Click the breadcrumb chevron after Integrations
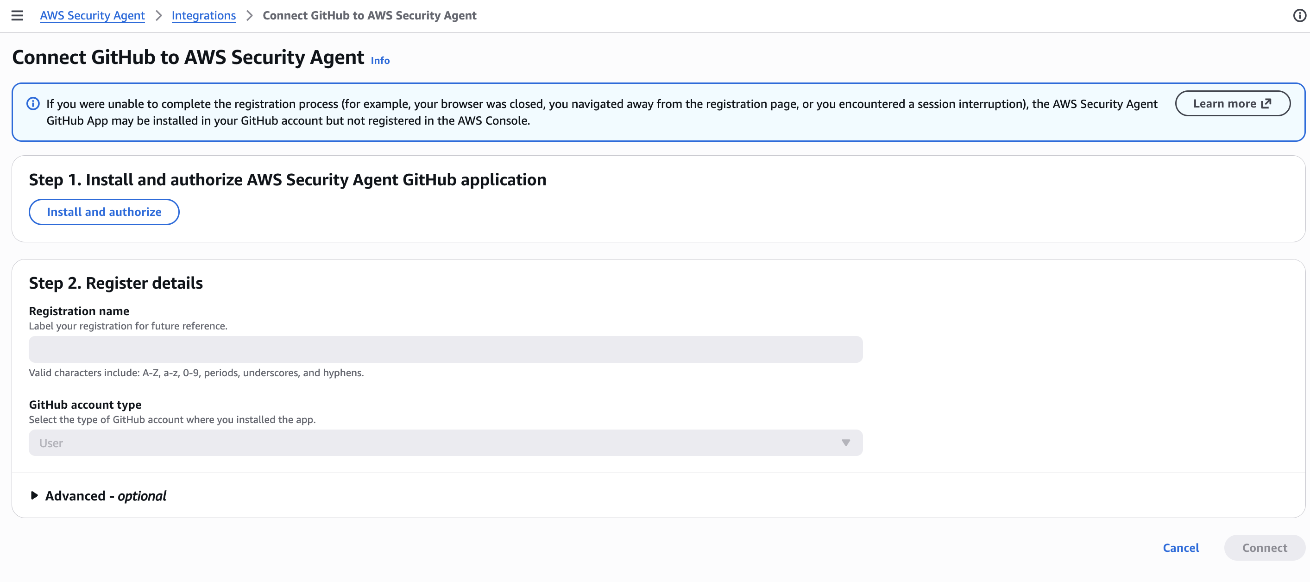The width and height of the screenshot is (1310, 582). (249, 16)
